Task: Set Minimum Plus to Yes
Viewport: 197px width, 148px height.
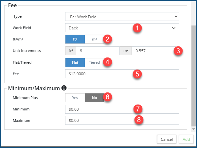Action: point(75,98)
